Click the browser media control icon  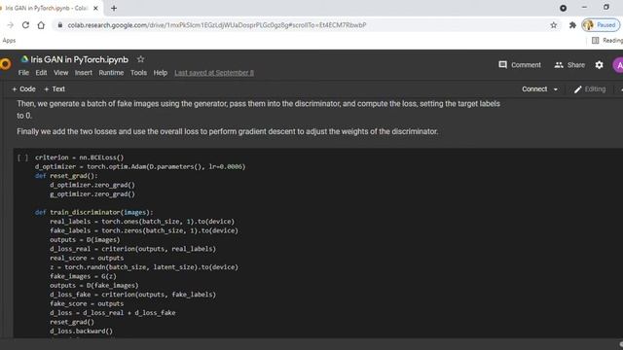(563, 8)
